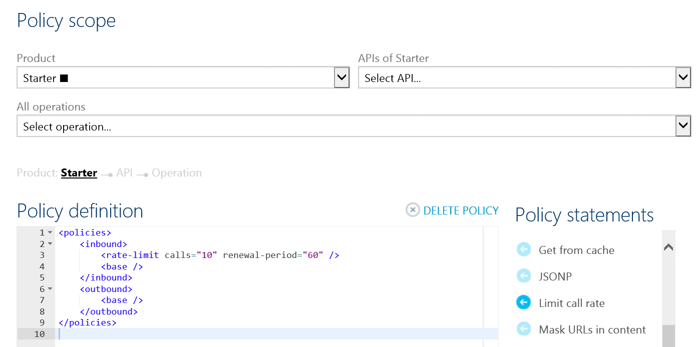This screenshot has width=698, height=347.
Task: Click the calls value "10" in editor
Action: point(207,255)
